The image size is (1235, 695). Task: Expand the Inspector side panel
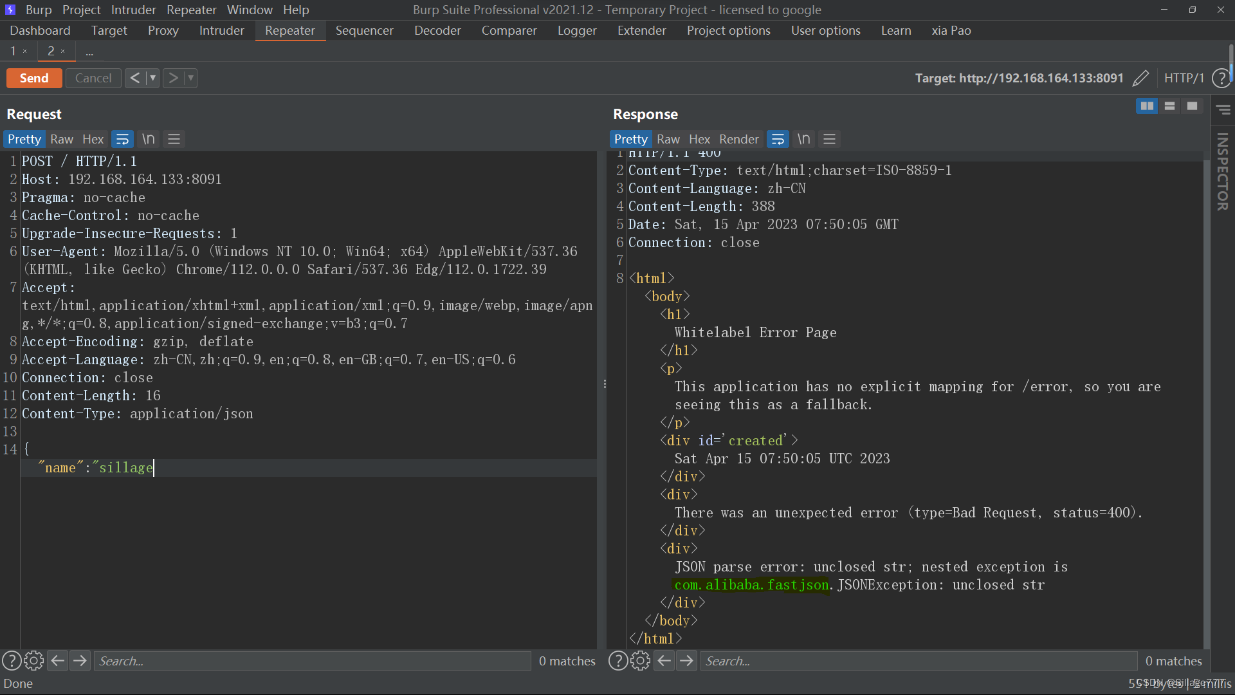point(1223,171)
